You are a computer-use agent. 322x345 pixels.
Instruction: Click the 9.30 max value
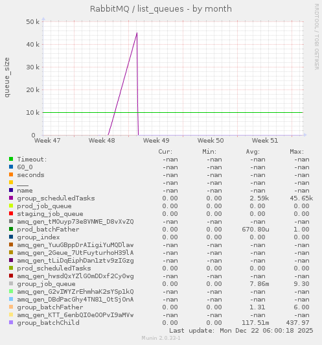pos(301,284)
